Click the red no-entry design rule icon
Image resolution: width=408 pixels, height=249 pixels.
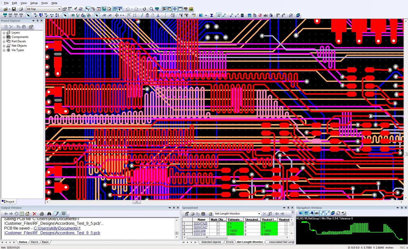[260, 15]
